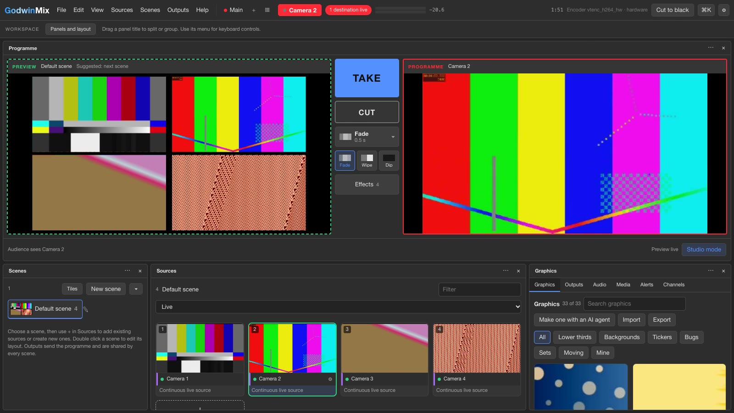Image resolution: width=734 pixels, height=413 pixels.
Task: Open the ⌘K command palette
Action: click(706, 10)
